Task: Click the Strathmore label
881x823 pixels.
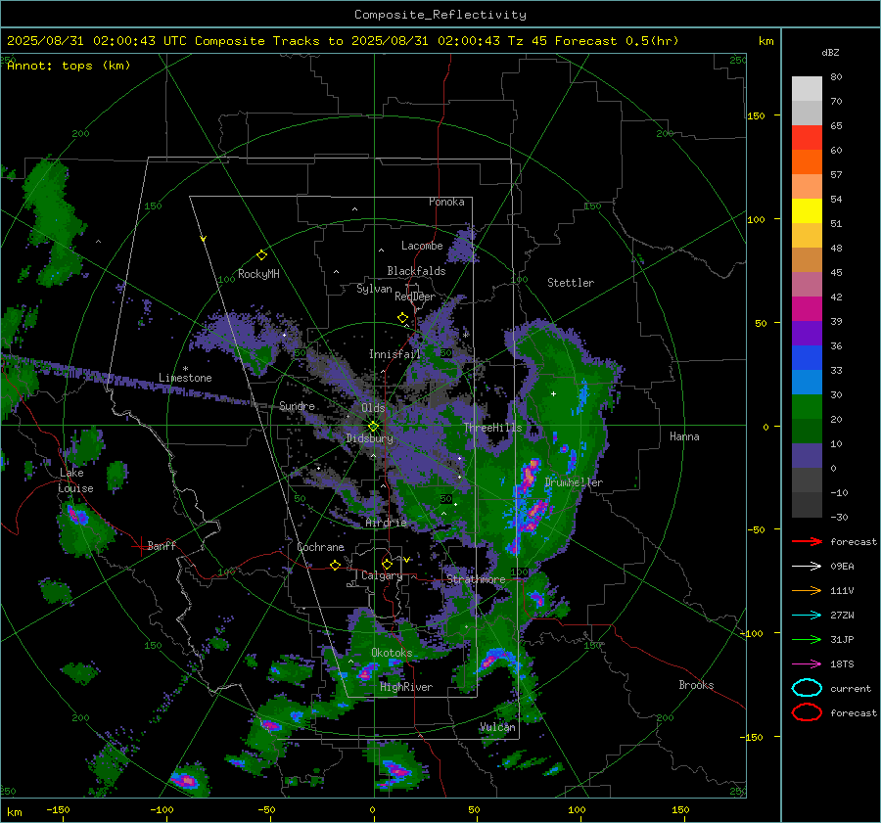Action: pos(476,578)
